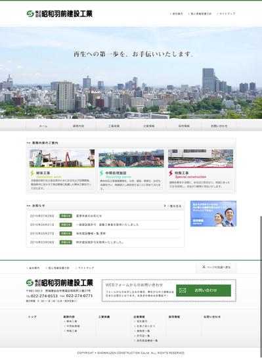Open the 夏季休業のお知らせ news item

[89, 216]
